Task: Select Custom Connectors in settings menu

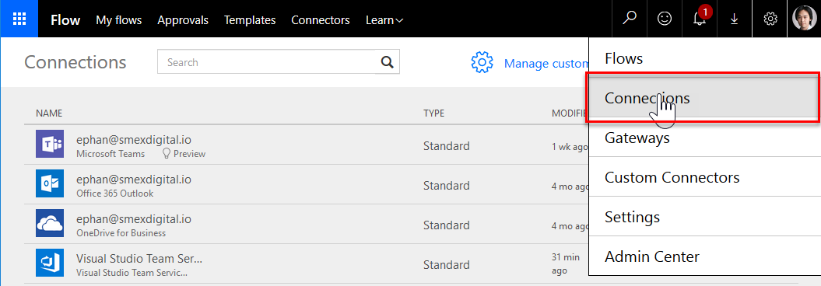Action: click(x=705, y=177)
